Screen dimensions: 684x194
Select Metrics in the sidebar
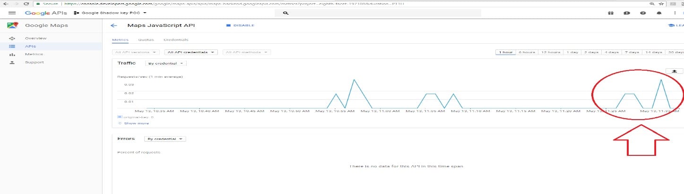(51, 54)
